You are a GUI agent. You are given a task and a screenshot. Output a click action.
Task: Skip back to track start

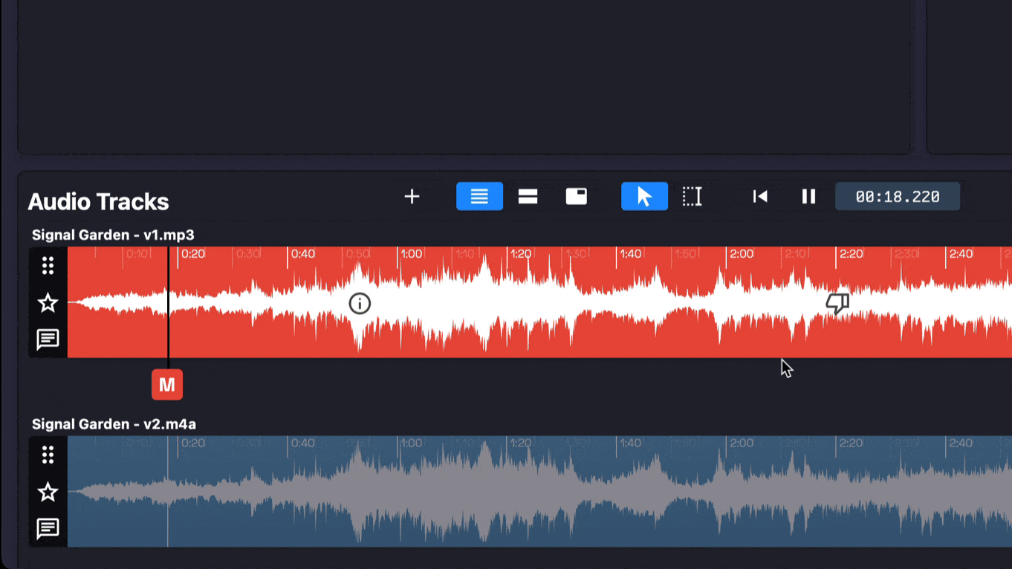coord(759,197)
